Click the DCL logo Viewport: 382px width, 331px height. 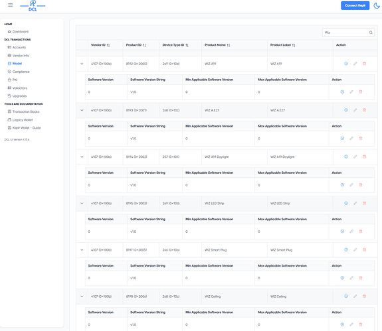coord(33,5)
